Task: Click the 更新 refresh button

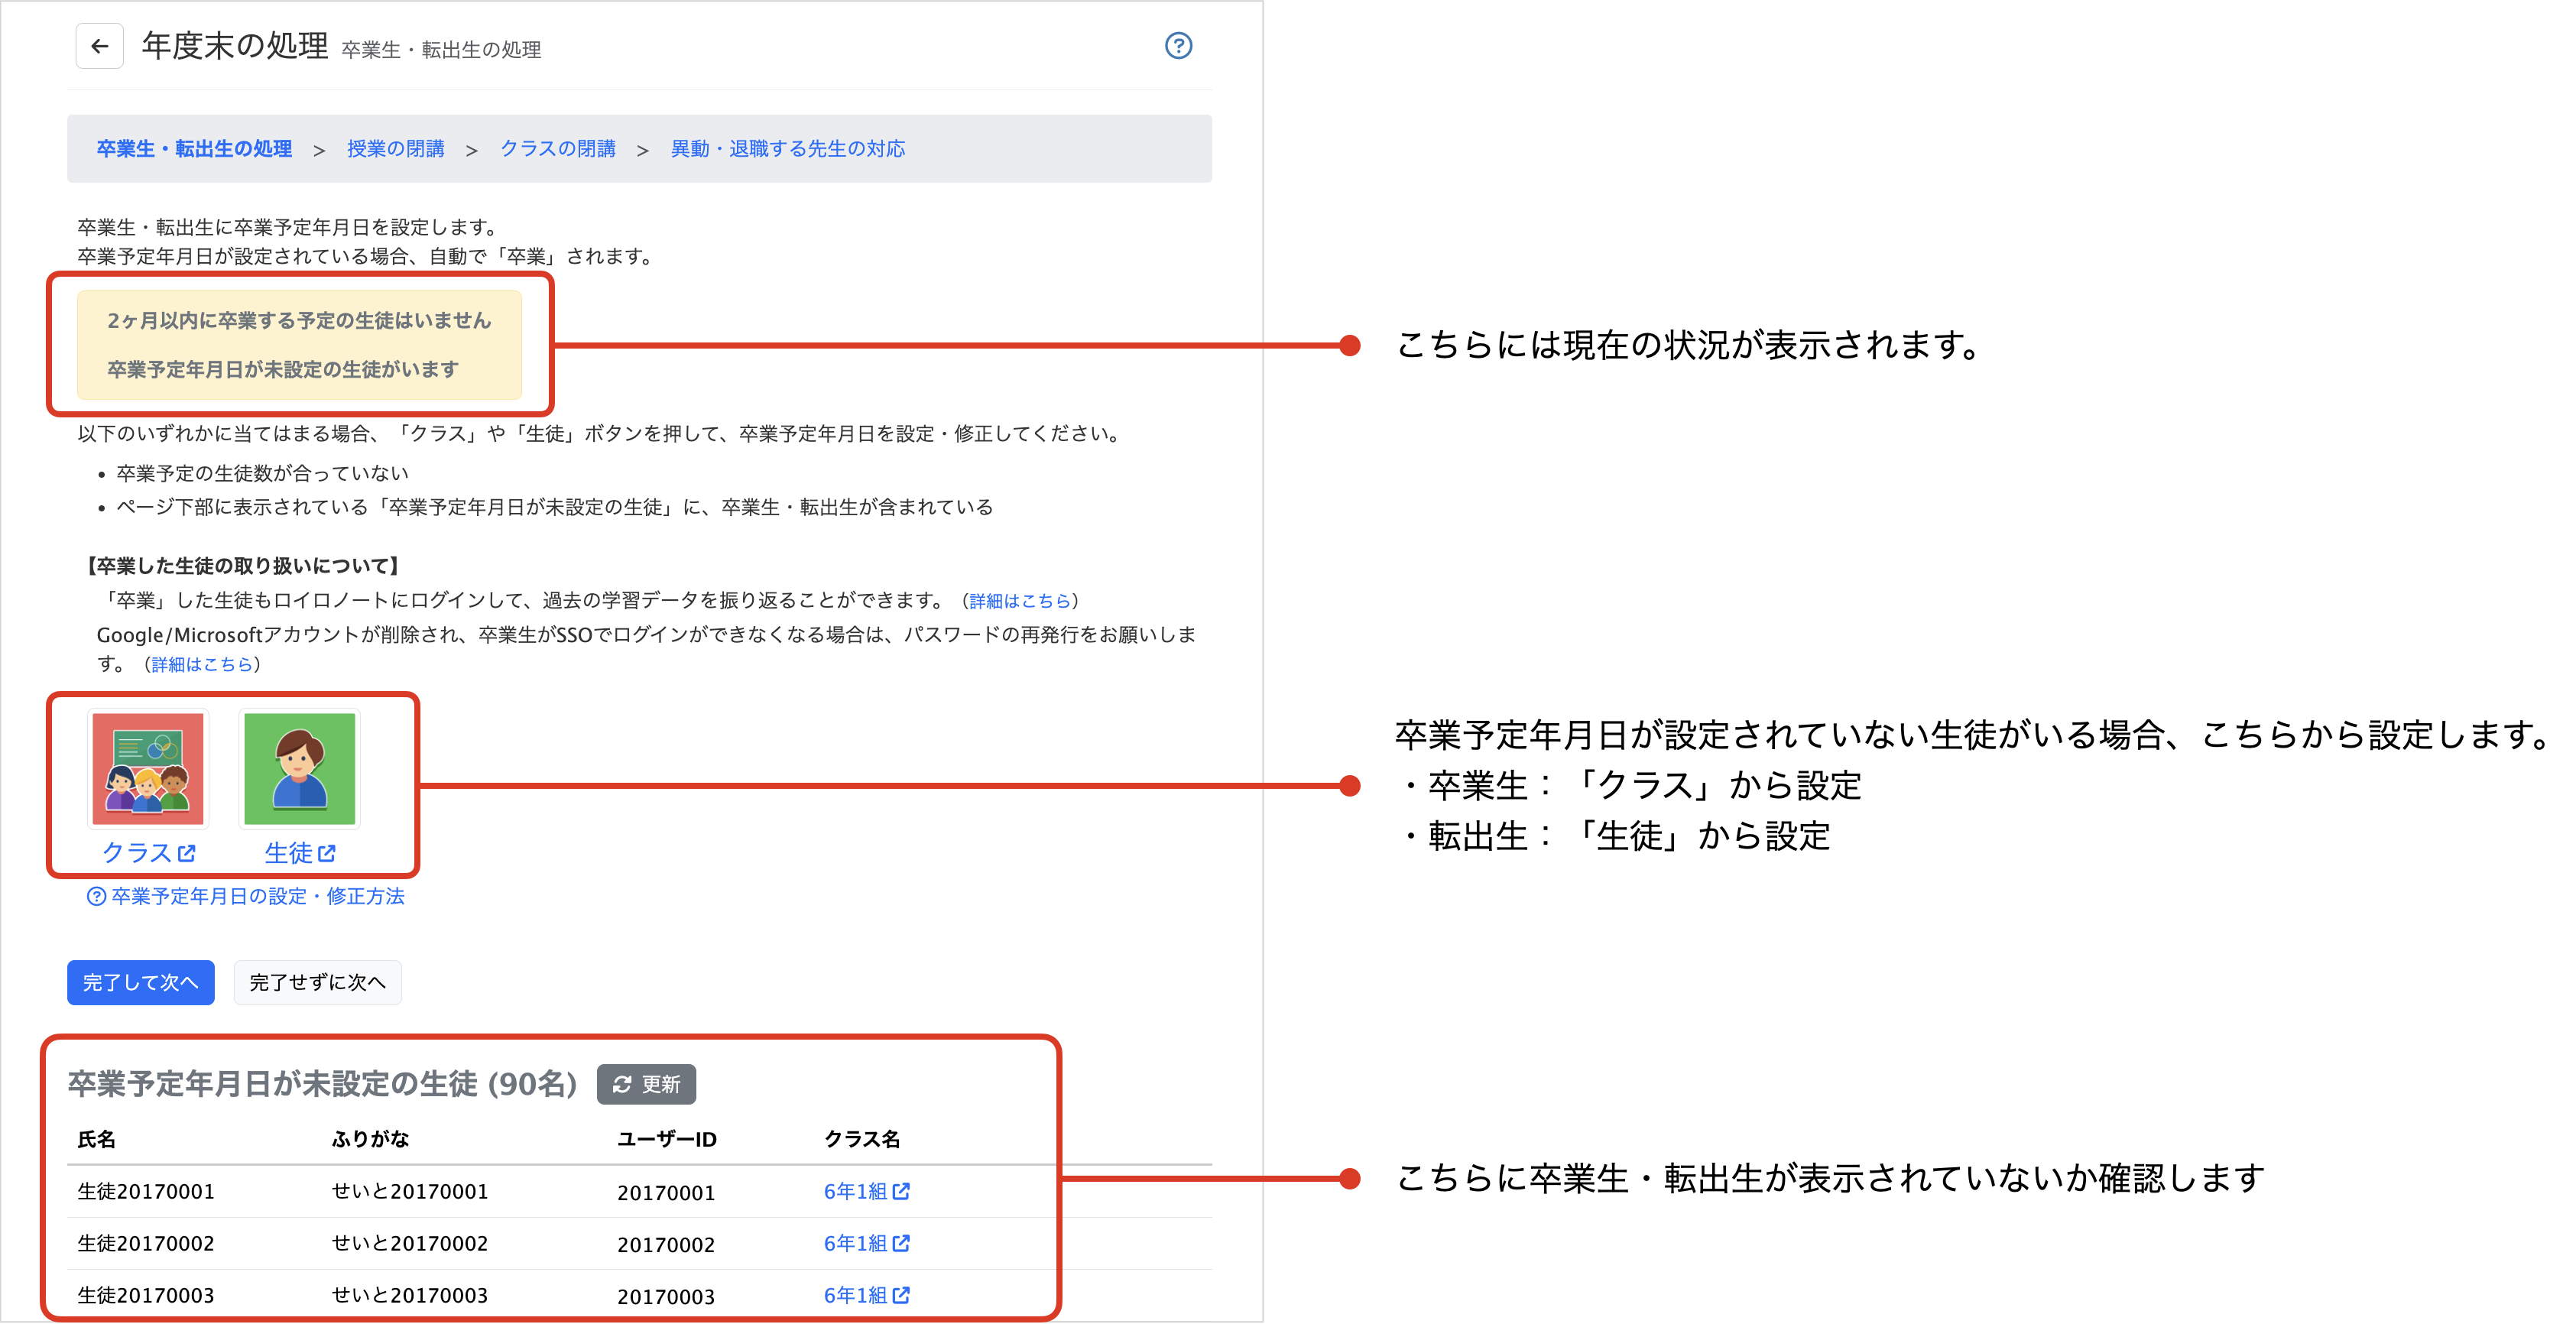Action: pyautogui.click(x=646, y=1084)
